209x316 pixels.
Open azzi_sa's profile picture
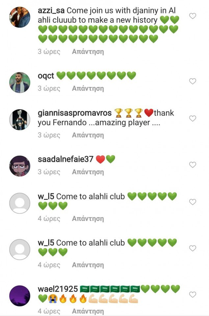tap(20, 17)
